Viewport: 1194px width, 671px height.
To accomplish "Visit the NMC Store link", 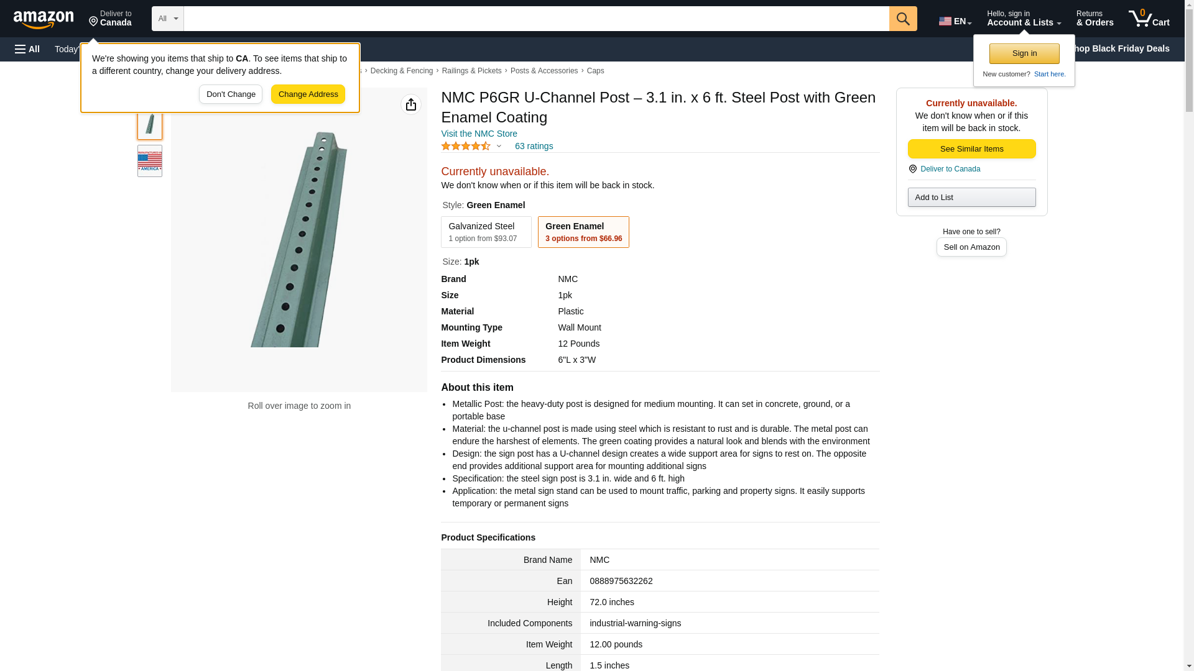I will click(479, 134).
